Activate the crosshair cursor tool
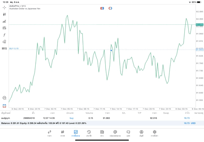Viewport: 204px width, 142px height. tap(4, 8)
